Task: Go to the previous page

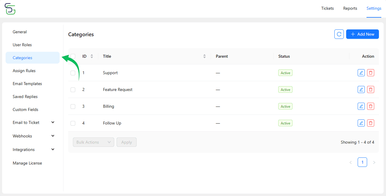Action: point(351,162)
